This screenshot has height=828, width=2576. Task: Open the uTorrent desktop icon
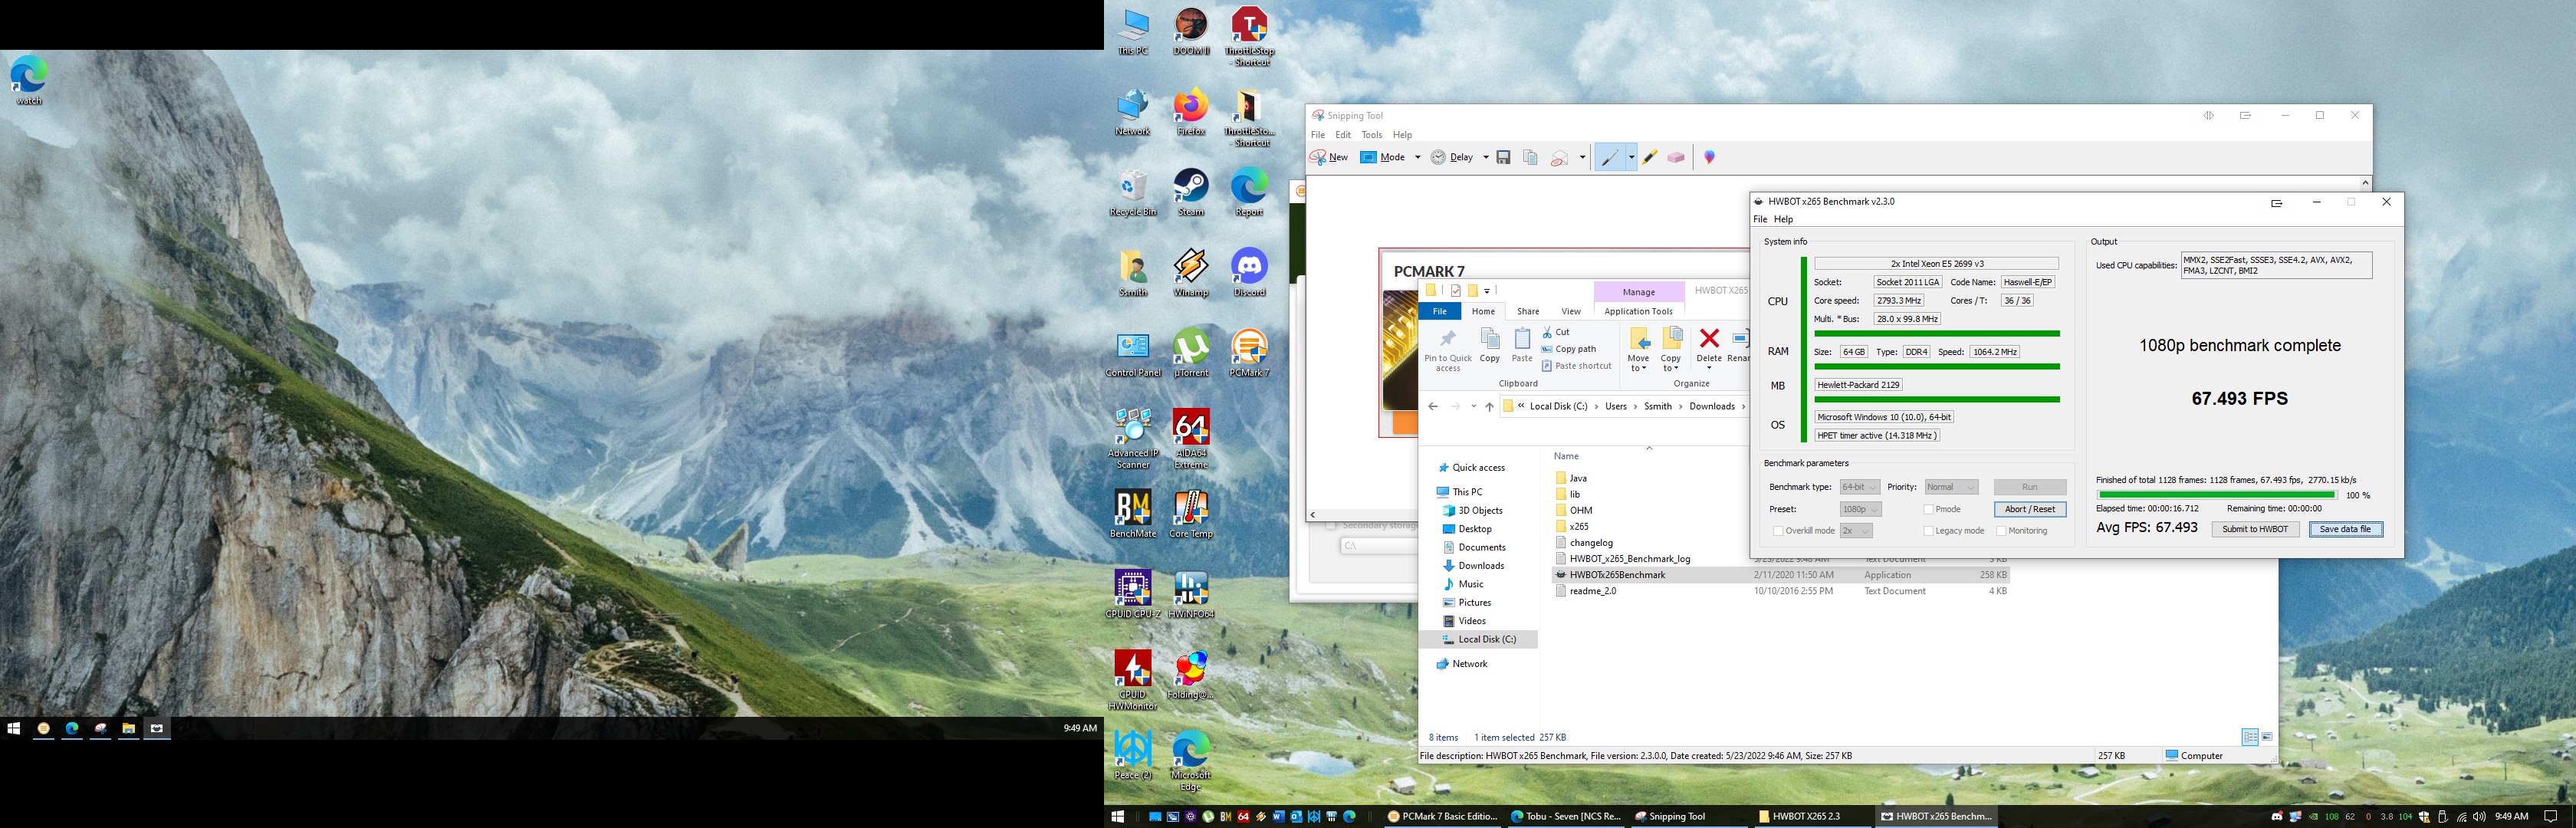(x=1191, y=353)
